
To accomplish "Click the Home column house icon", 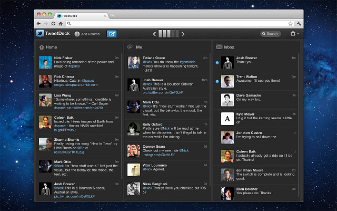I will (42, 47).
